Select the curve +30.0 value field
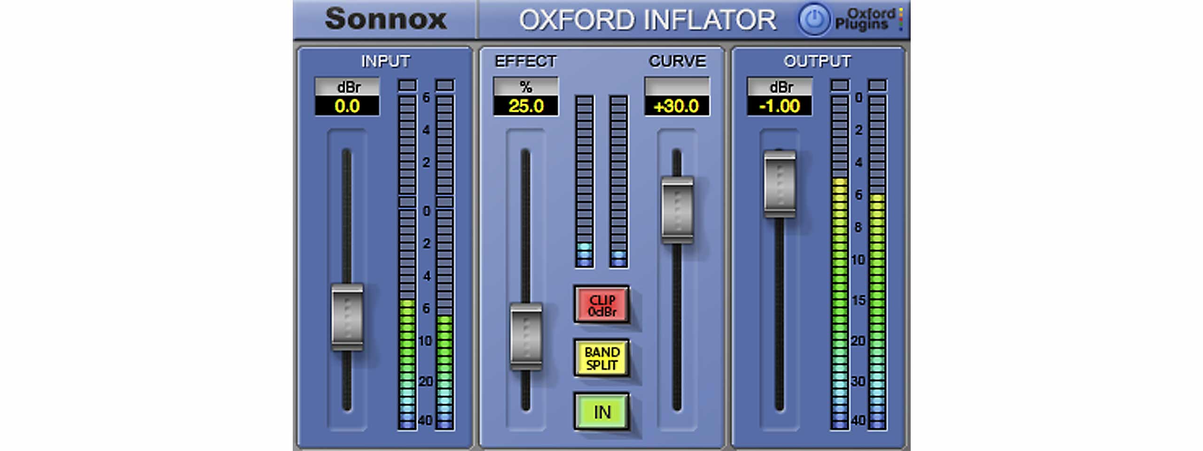 pyautogui.click(x=677, y=106)
